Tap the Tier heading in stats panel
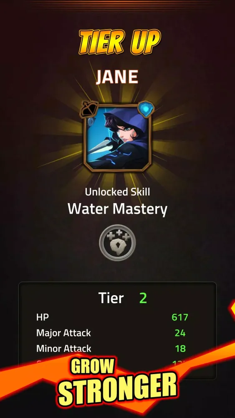Viewport: 235px width, 418px height. pyautogui.click(x=111, y=298)
